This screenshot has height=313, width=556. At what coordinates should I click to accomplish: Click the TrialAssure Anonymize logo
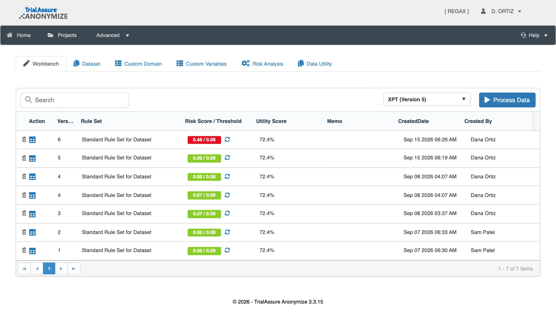click(x=43, y=13)
